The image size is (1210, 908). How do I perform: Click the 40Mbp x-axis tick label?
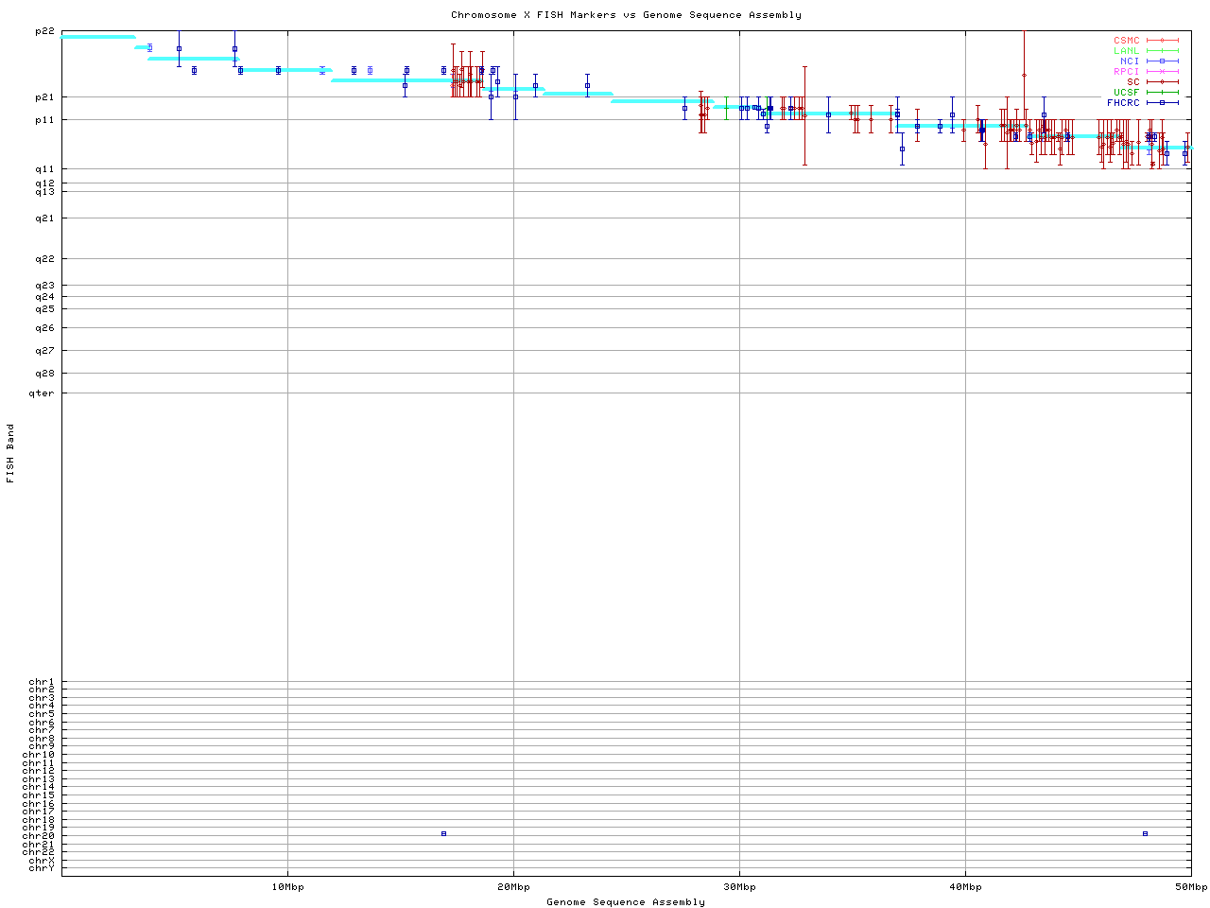(x=965, y=887)
